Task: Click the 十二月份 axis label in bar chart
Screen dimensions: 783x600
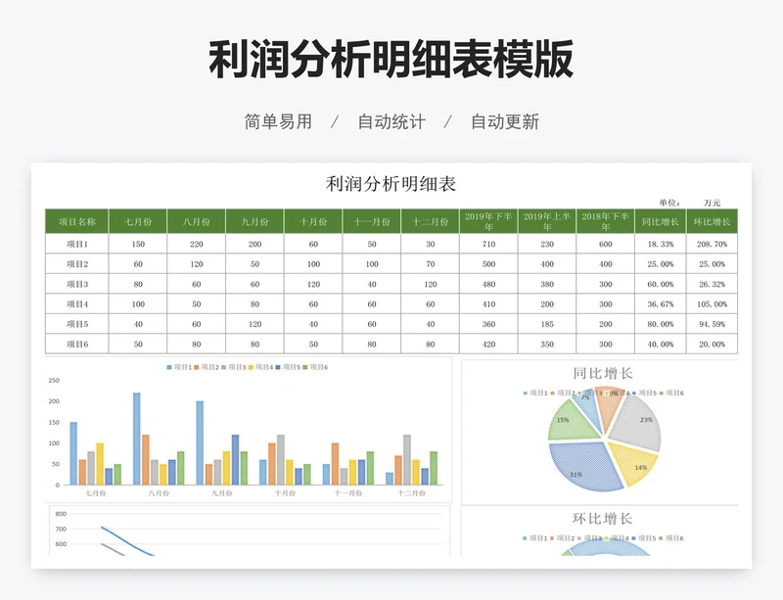Action: (x=411, y=493)
